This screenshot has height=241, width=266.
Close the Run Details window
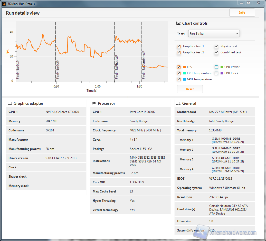pyautogui.click(x=258, y=3)
